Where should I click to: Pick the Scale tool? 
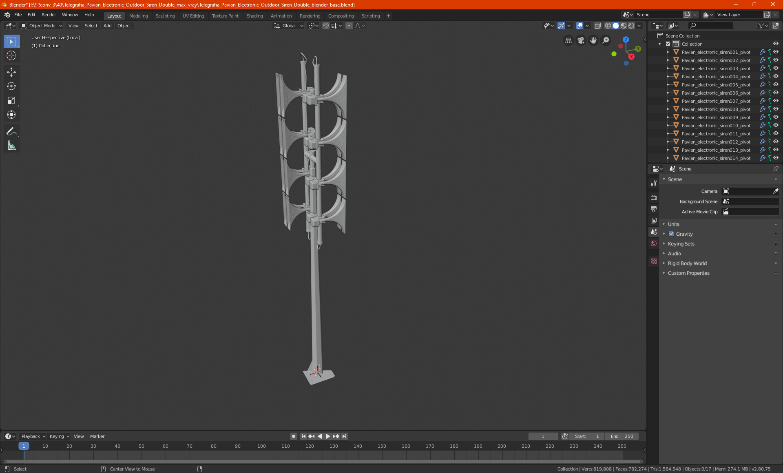click(x=11, y=100)
